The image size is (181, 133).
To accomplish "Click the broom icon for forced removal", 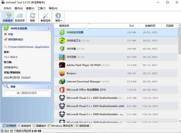I will coord(5,39).
